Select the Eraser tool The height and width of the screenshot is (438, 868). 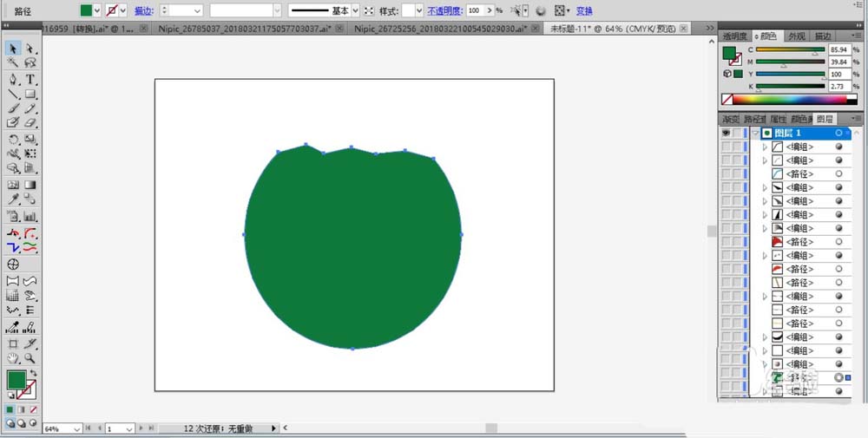click(x=30, y=123)
